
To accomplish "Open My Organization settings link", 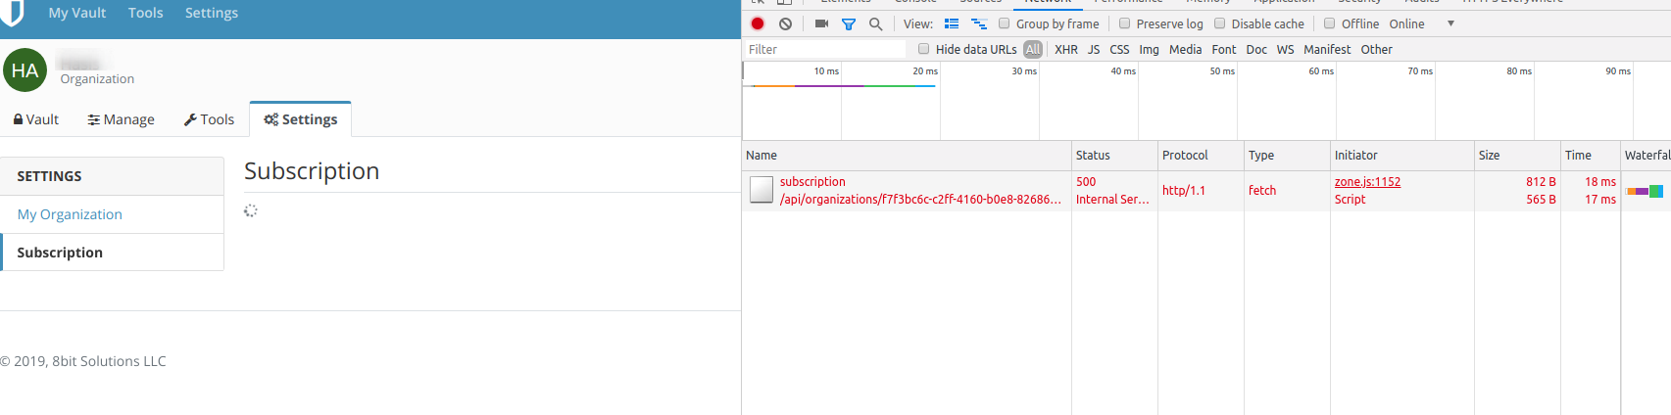I will [70, 214].
